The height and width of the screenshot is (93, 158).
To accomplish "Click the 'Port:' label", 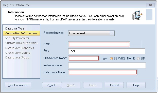I will tap(46, 51).
